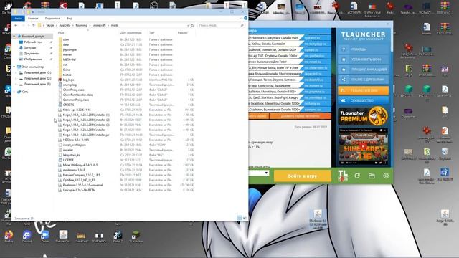Click .minecraft in the breadcrumb path
This screenshot has height=258, width=459.
click(x=99, y=26)
